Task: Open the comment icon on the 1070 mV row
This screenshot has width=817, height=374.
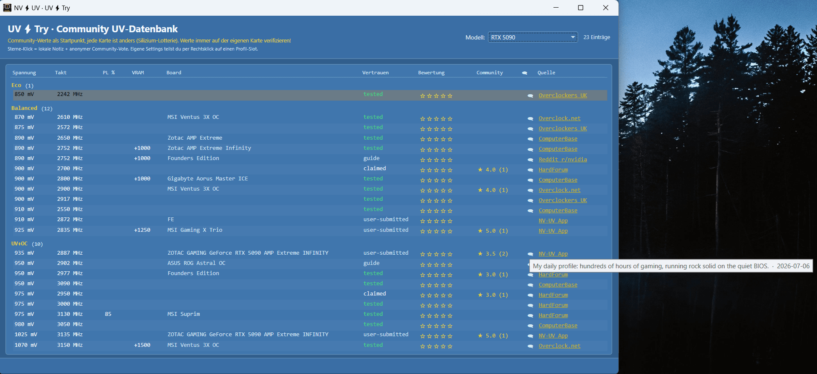Action: click(x=530, y=346)
